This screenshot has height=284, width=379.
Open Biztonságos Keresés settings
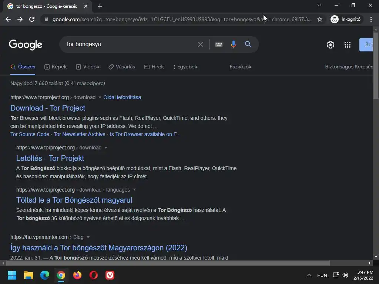349,67
